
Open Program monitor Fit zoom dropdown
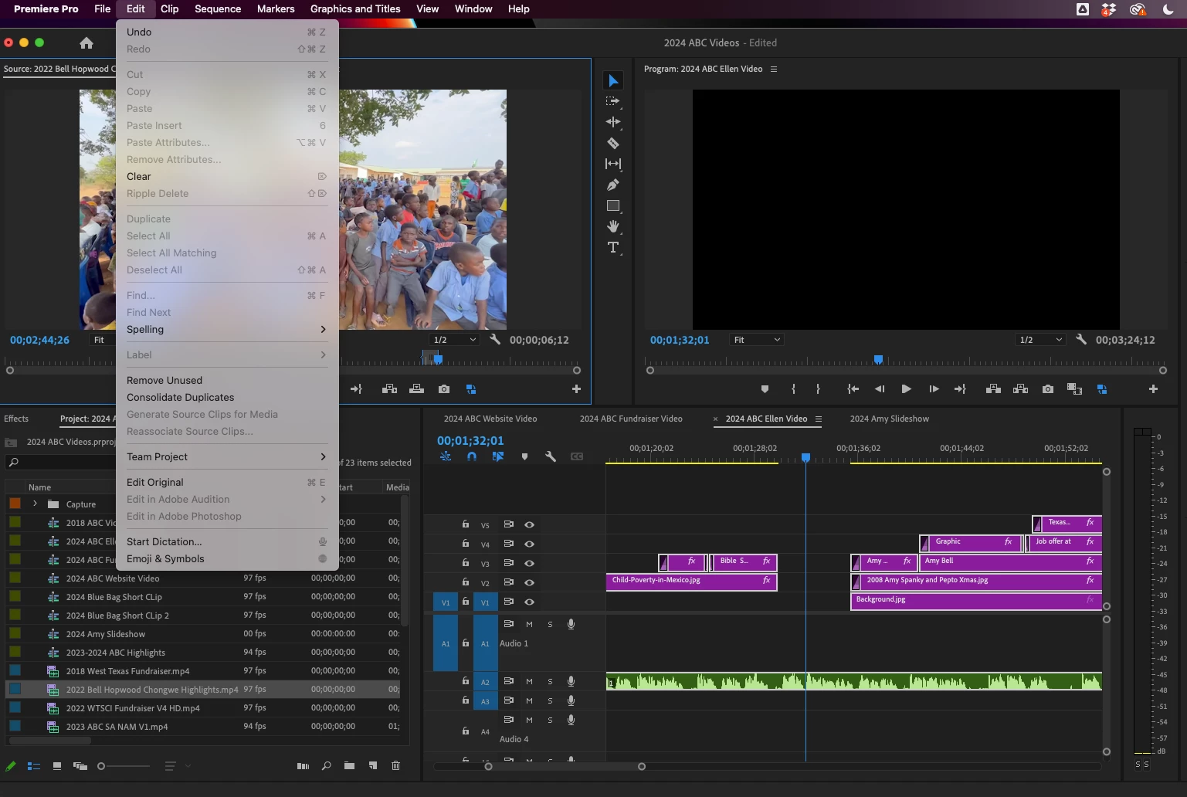756,340
